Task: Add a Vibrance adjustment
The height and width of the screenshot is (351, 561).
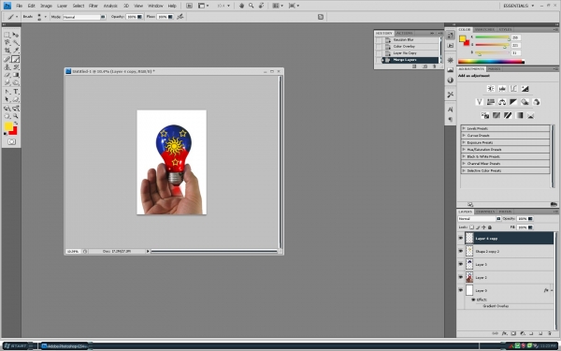Action: tap(480, 102)
